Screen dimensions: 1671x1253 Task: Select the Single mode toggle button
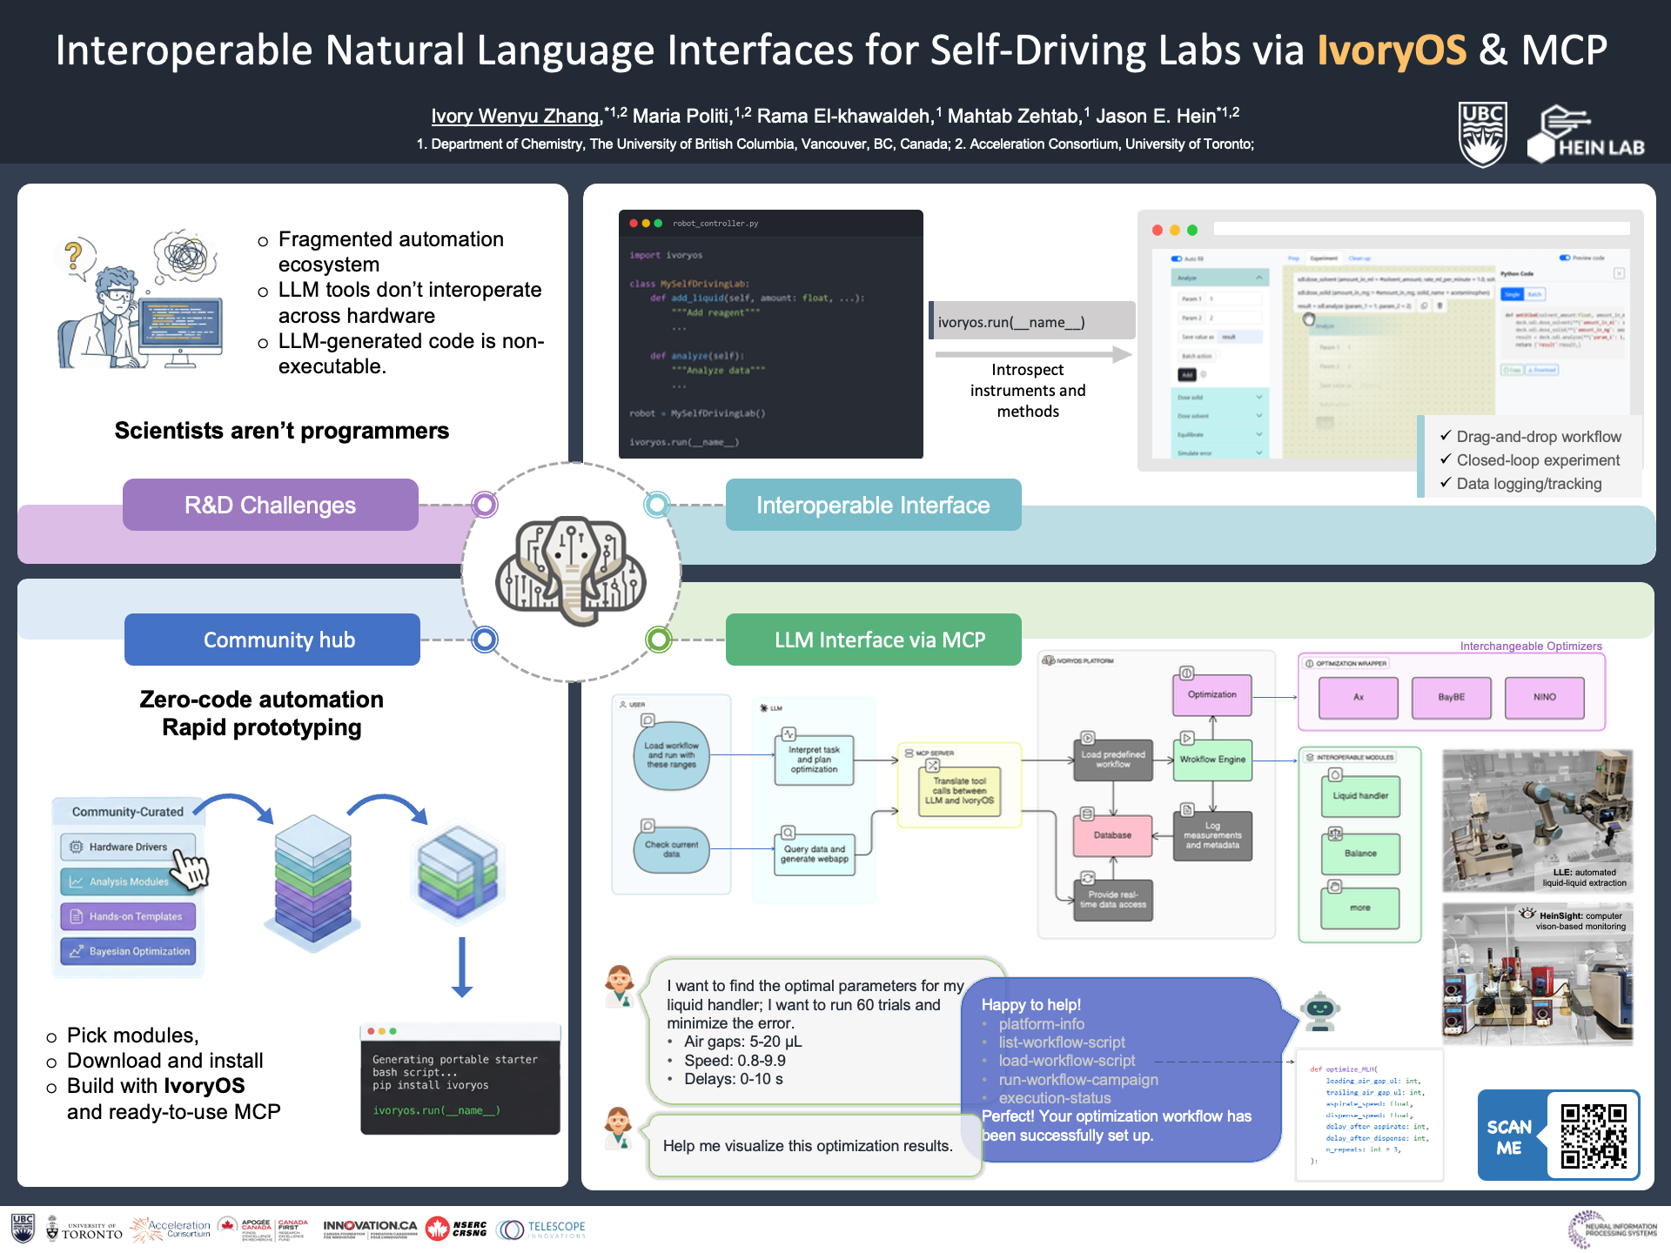click(x=1512, y=294)
